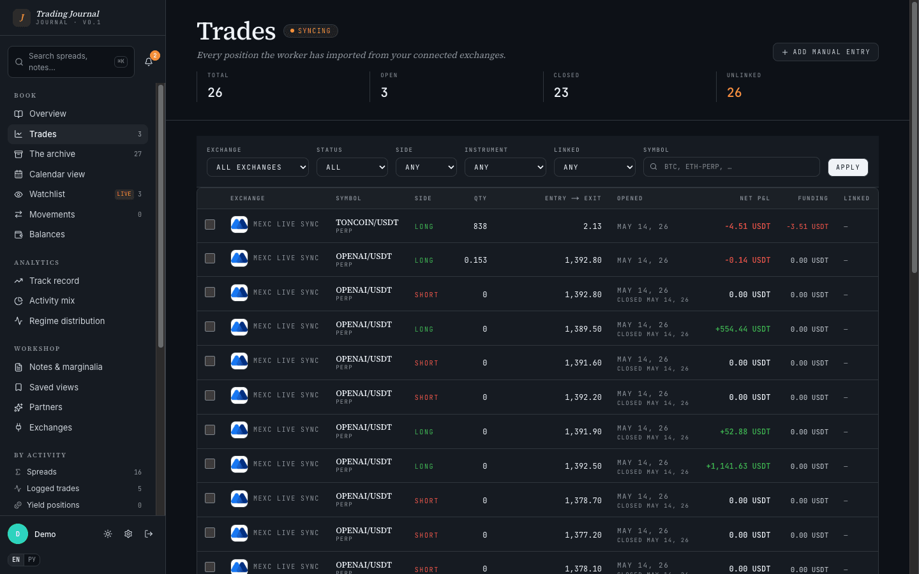Click the Notes & marginalia document icon
Screen dimensions: 919x574
coord(19,367)
